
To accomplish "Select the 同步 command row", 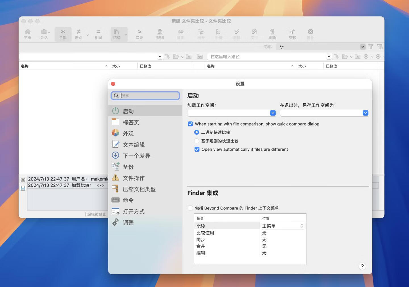I will pos(227,239).
